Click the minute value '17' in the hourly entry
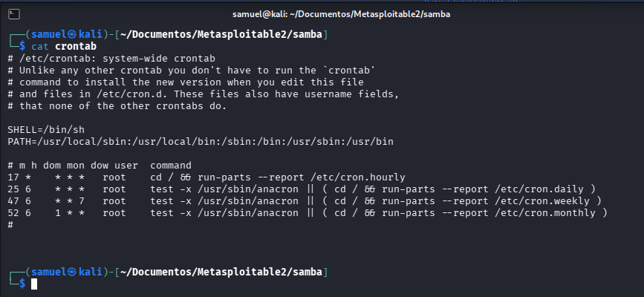The width and height of the screenshot is (644, 297). [x=13, y=177]
